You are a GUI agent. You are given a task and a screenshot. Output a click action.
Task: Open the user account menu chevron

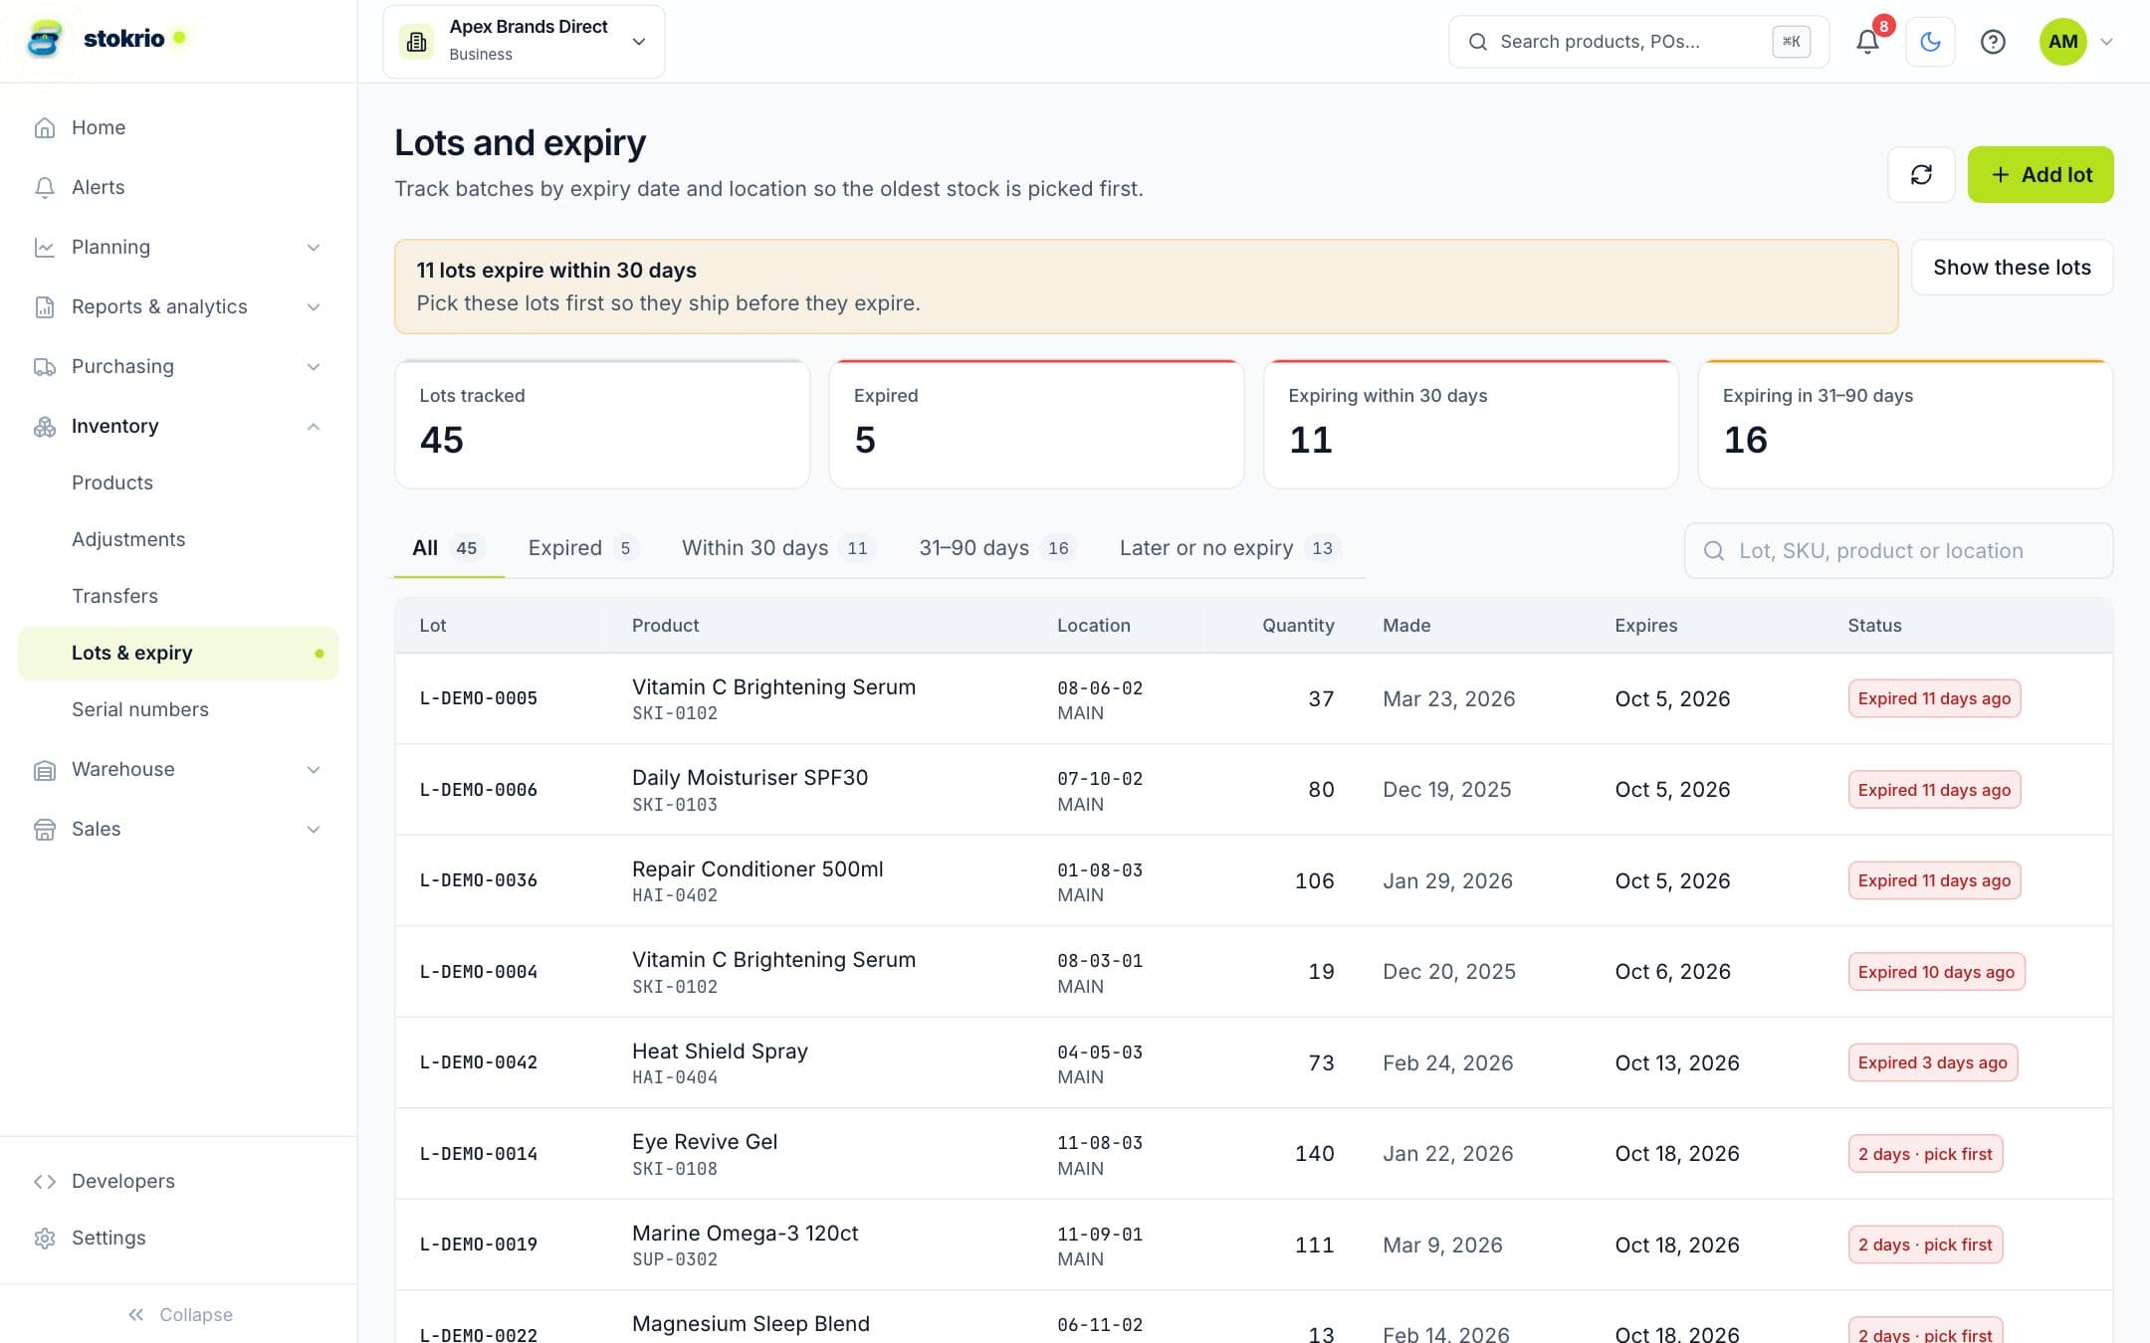(2106, 42)
